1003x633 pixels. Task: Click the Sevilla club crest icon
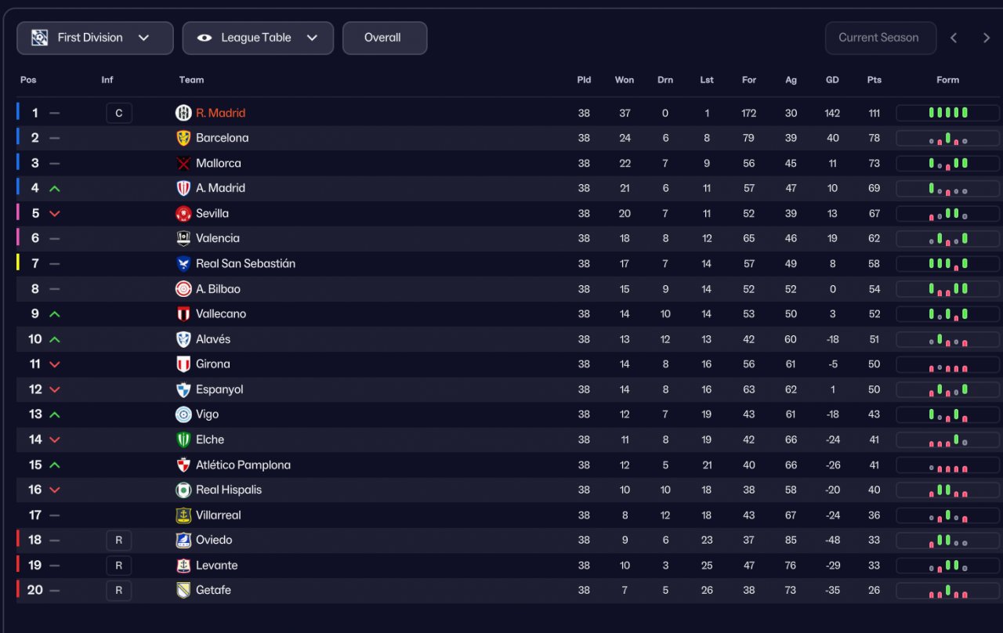click(x=183, y=214)
